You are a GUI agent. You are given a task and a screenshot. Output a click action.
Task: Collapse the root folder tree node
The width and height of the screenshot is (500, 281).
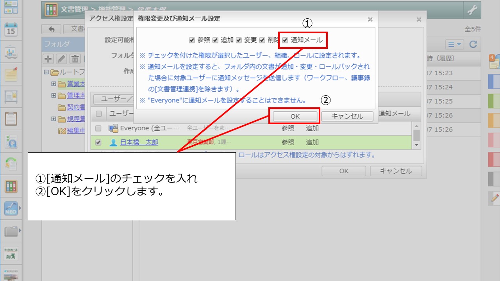pos(46,72)
